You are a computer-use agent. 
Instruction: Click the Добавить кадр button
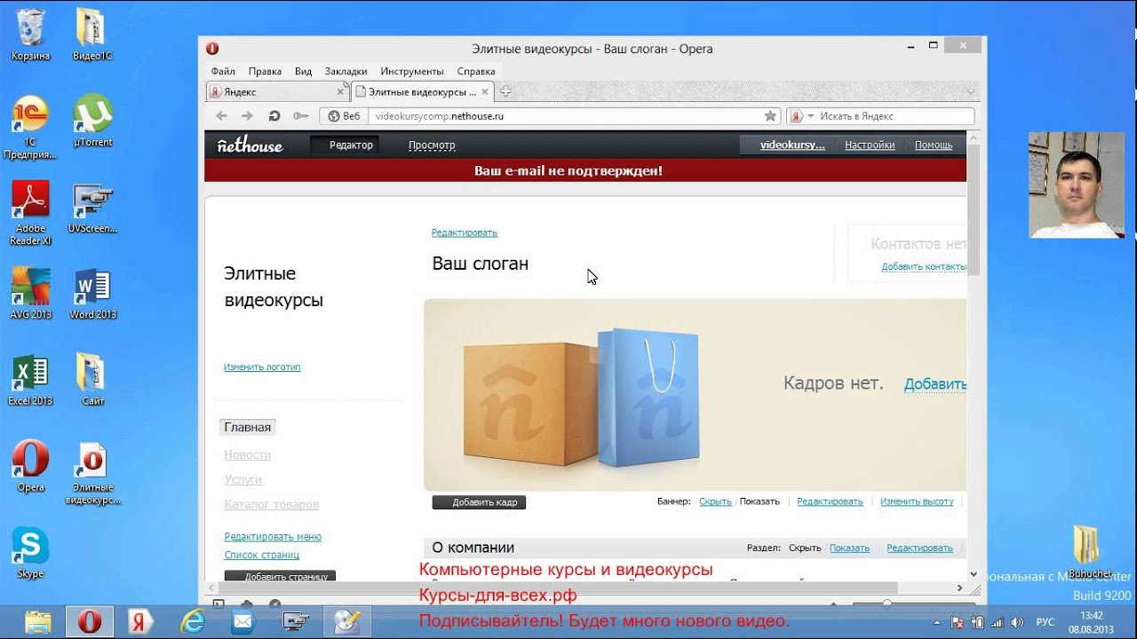(x=480, y=502)
